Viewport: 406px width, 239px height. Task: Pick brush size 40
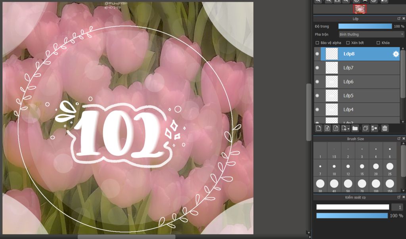334,184
